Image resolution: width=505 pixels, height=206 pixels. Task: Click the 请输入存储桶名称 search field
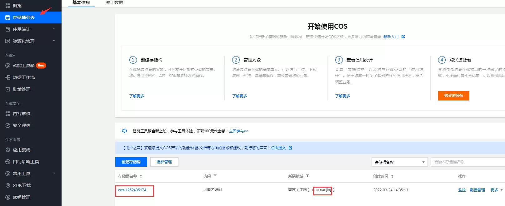[468, 162]
